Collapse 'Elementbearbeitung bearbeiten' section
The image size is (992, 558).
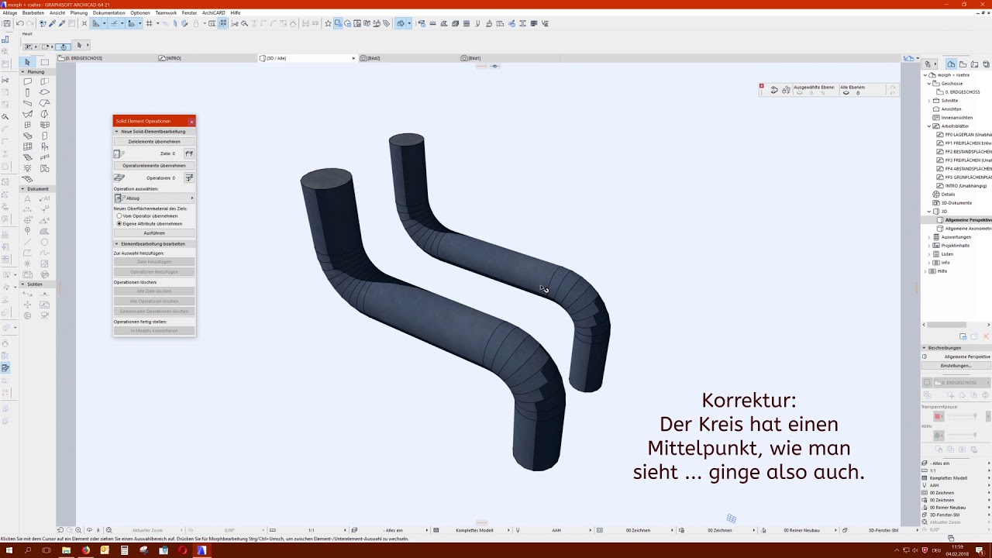point(117,243)
